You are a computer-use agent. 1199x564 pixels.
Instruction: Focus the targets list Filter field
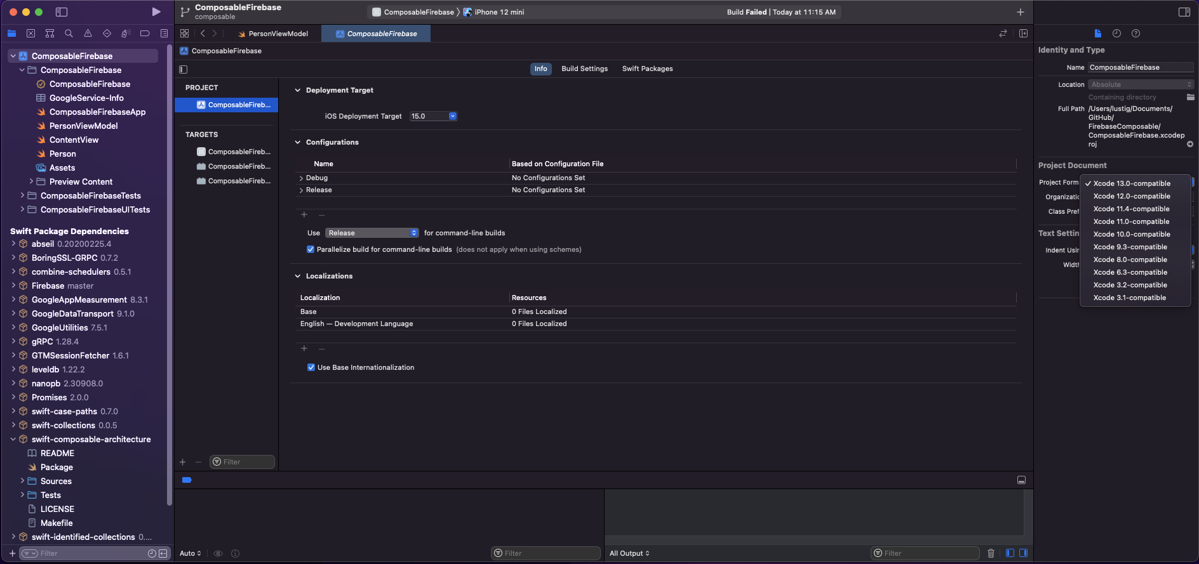pos(242,462)
